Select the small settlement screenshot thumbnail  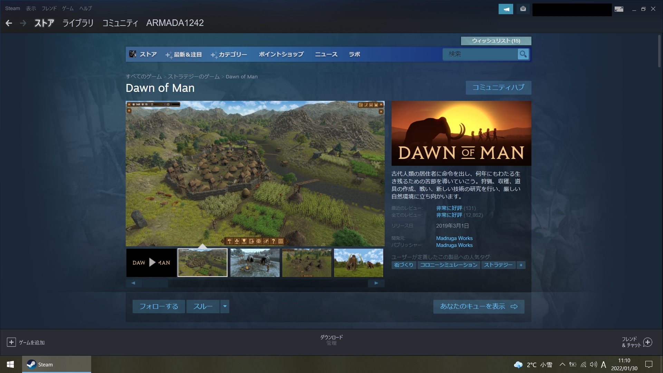307,262
